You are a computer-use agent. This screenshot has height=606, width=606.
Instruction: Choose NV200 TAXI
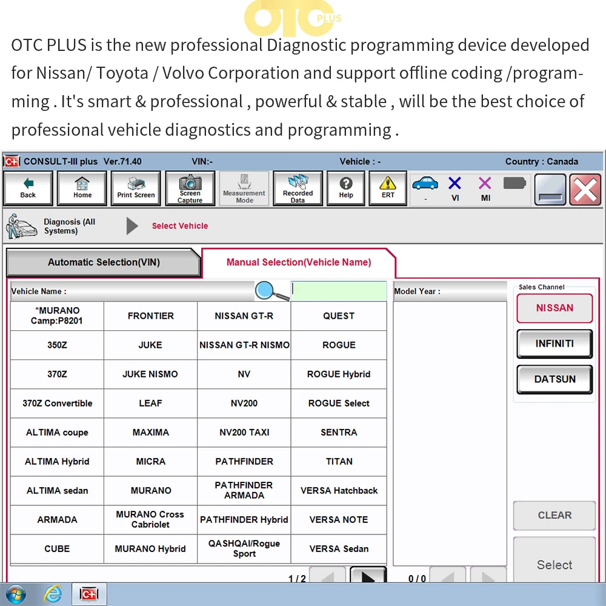point(244,433)
